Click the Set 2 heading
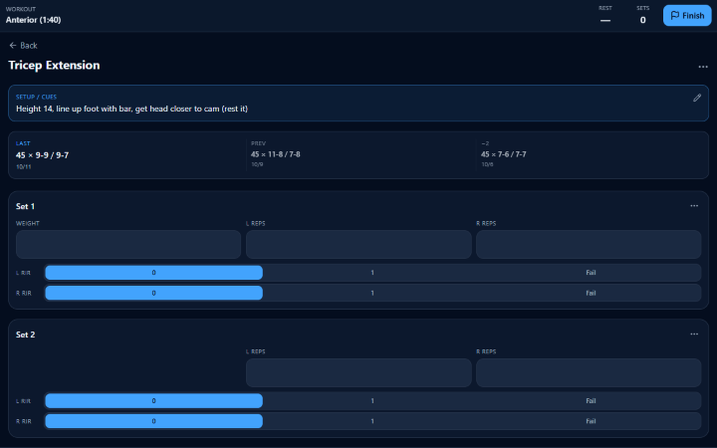 coord(25,336)
